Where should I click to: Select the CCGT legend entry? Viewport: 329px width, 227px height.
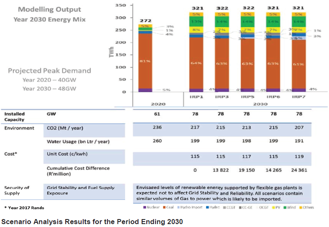pyautogui.click(x=229, y=207)
